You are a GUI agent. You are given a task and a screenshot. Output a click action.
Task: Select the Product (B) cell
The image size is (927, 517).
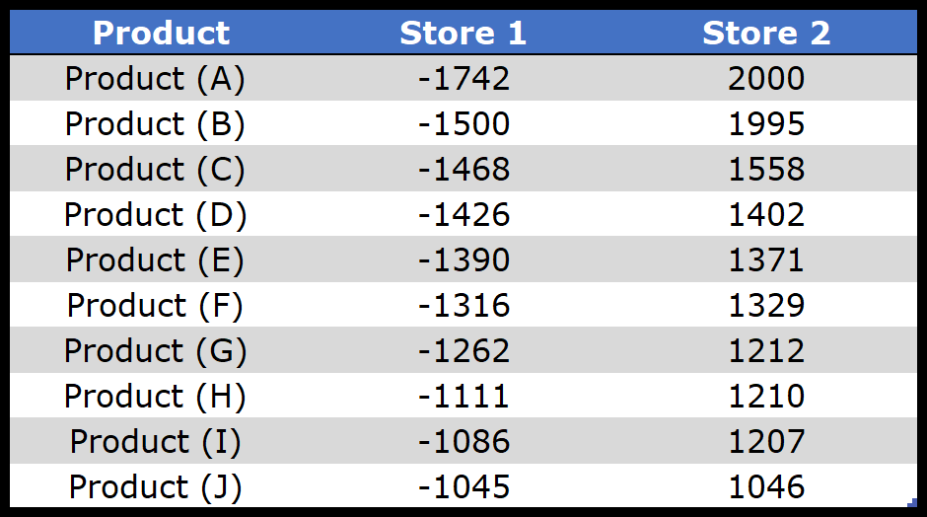point(155,123)
